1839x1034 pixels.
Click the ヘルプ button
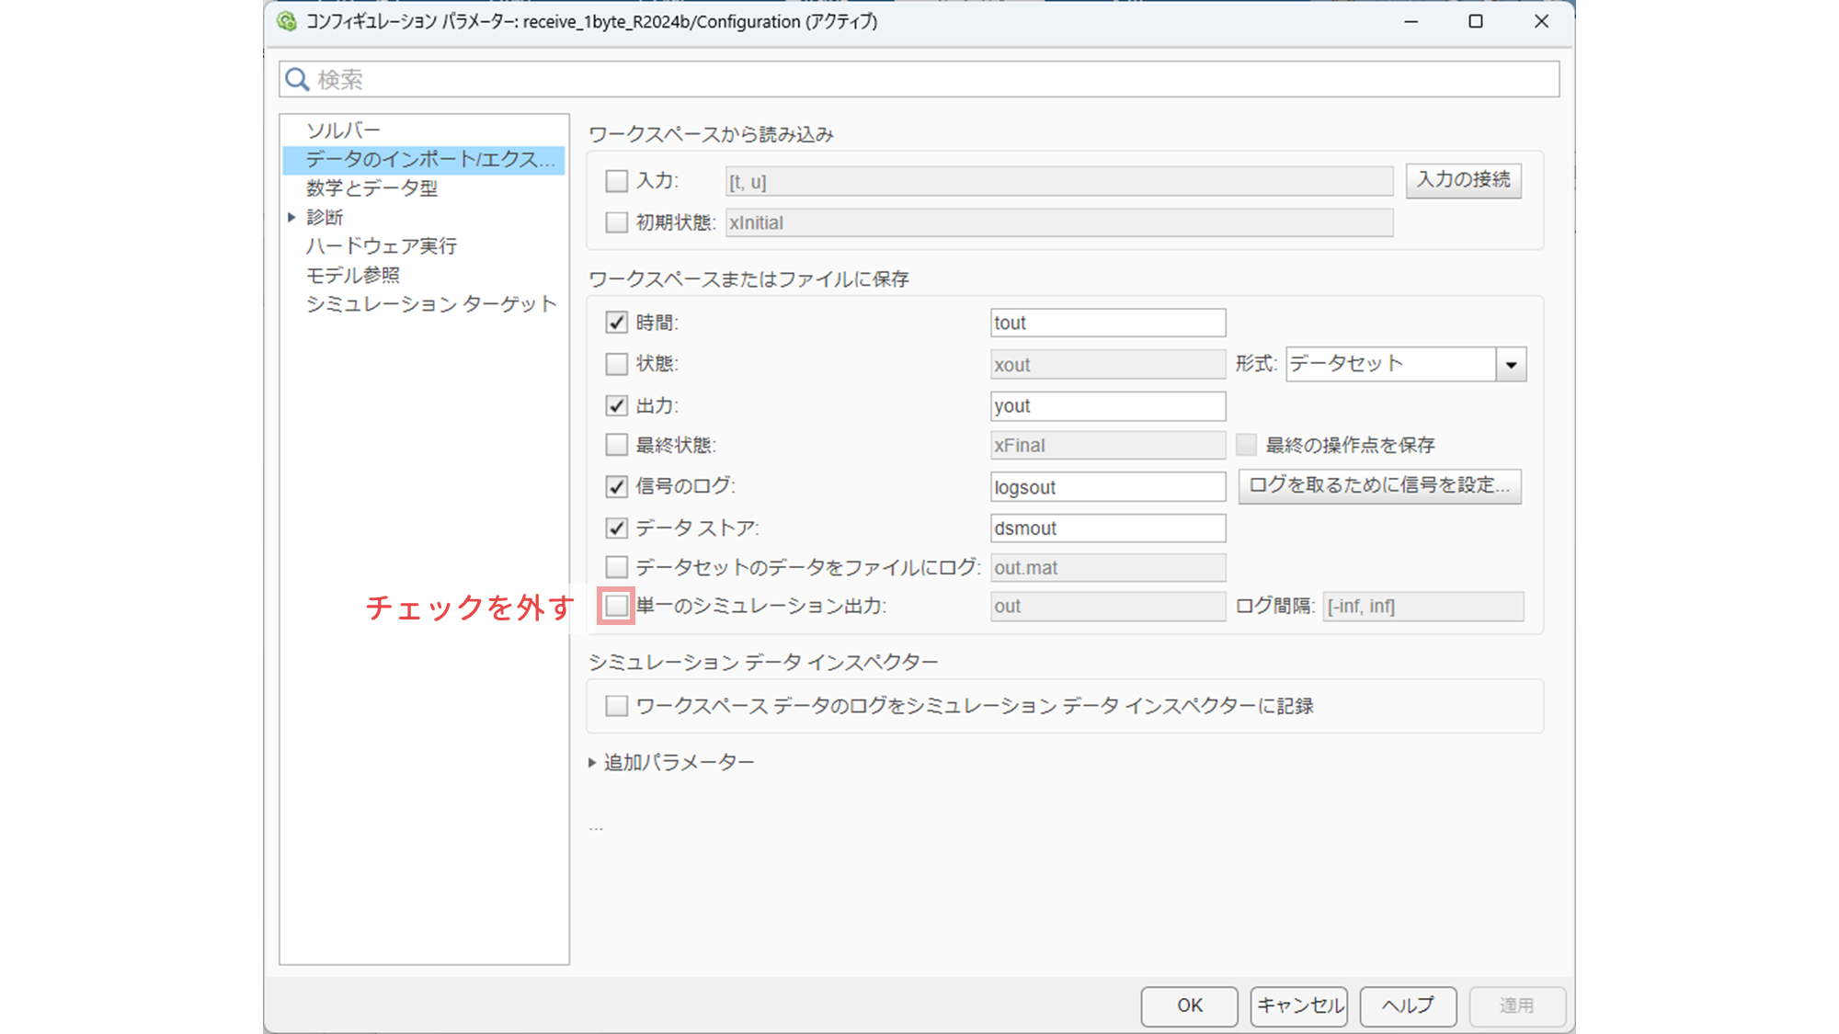(1407, 1006)
